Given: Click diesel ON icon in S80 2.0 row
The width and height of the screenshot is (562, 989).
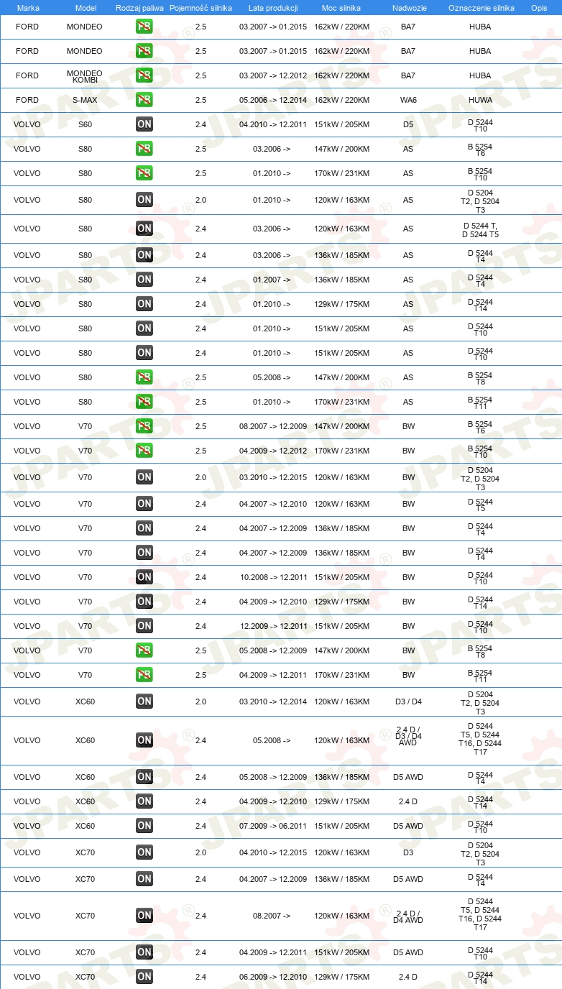Looking at the screenshot, I should 144,200.
